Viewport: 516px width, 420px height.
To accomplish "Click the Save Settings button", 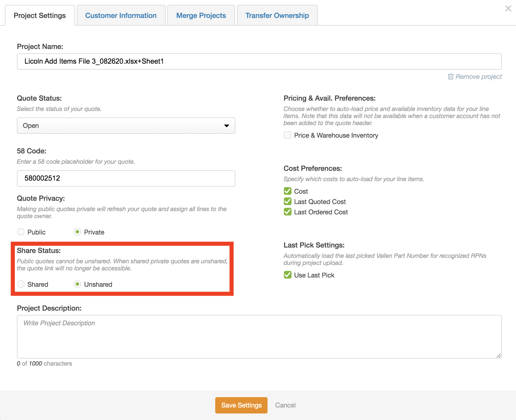I will [241, 405].
